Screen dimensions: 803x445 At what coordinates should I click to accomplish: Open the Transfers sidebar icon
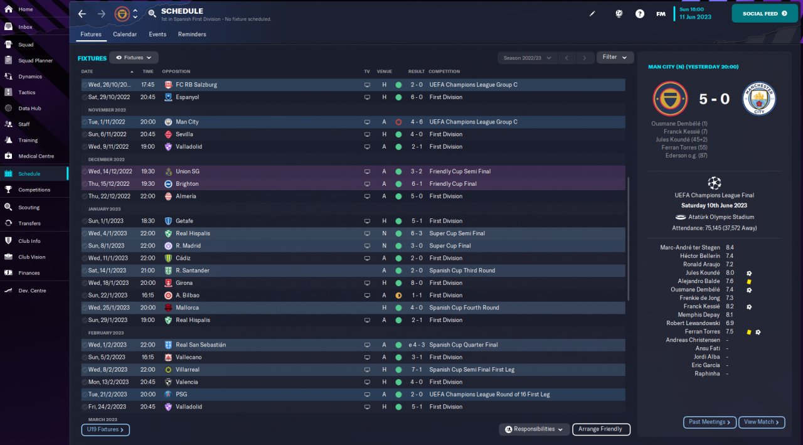[x=8, y=223]
